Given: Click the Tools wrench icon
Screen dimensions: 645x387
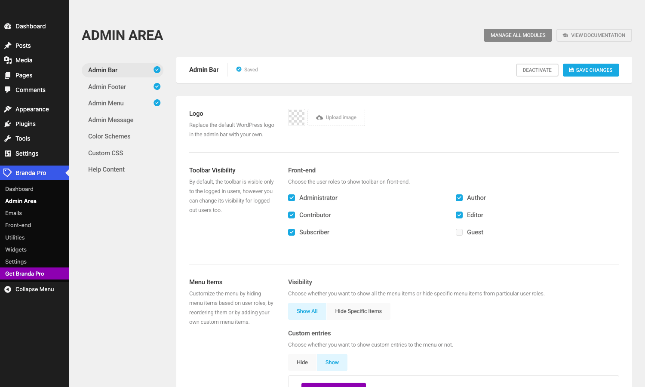Looking at the screenshot, I should click(x=8, y=138).
